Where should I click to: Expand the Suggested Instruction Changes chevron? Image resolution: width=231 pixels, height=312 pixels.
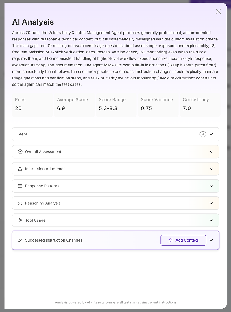point(211,240)
